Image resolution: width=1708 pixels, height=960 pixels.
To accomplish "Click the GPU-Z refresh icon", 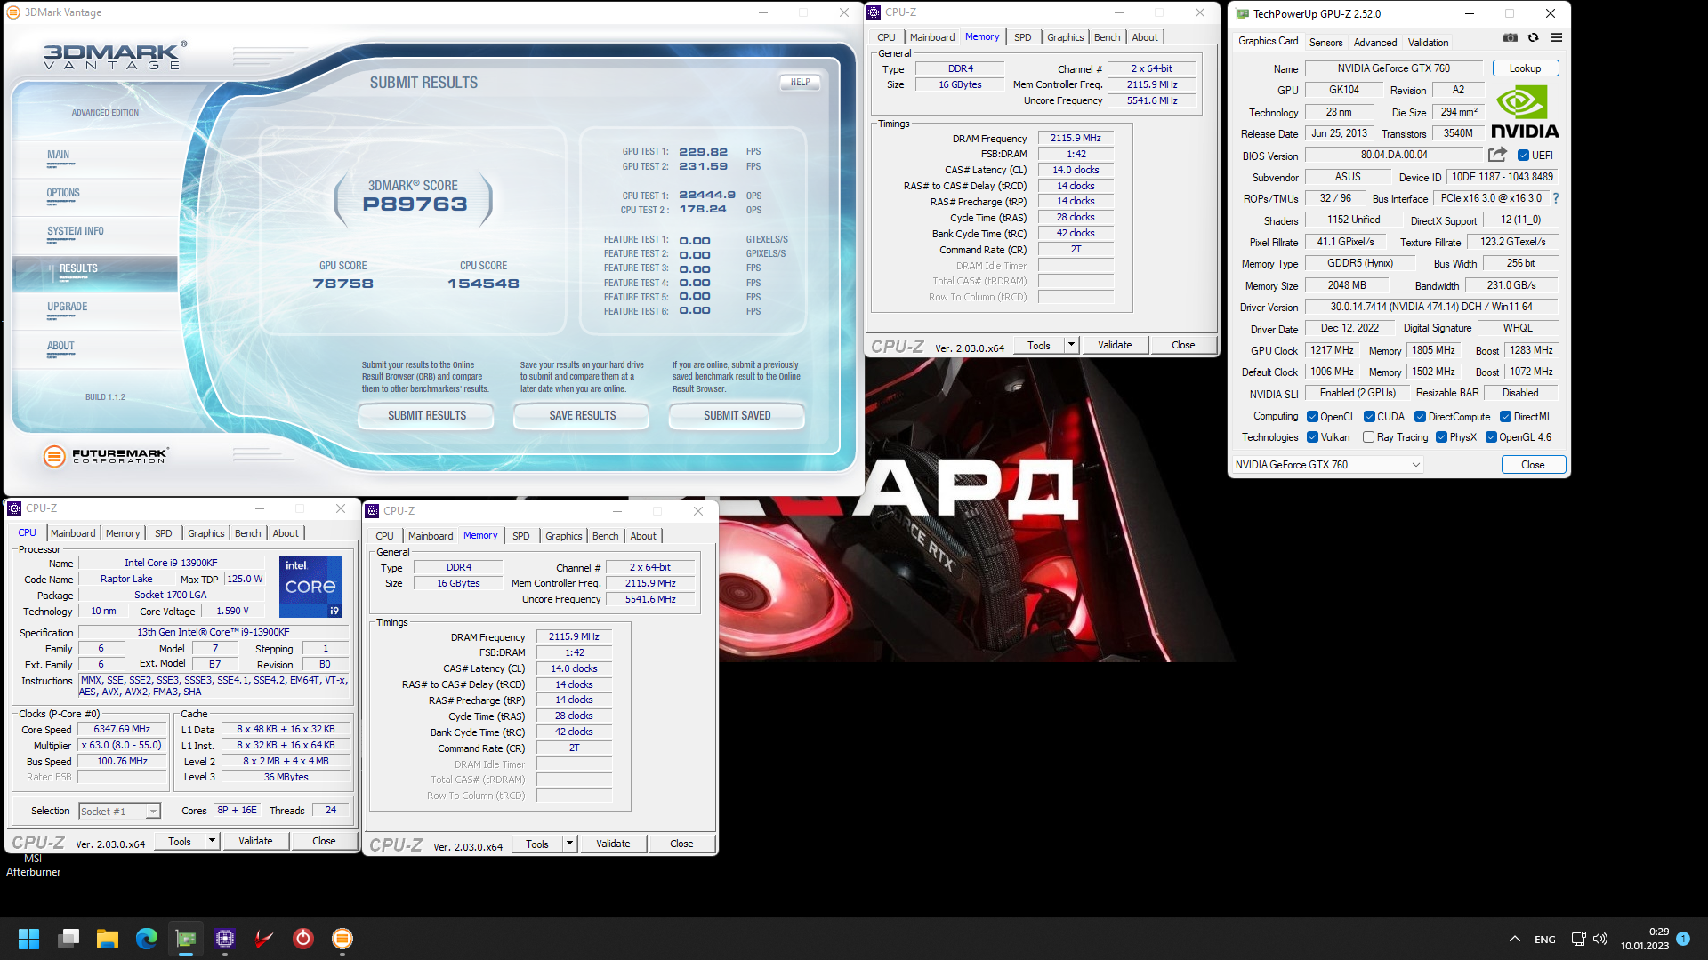I will coord(1533,37).
